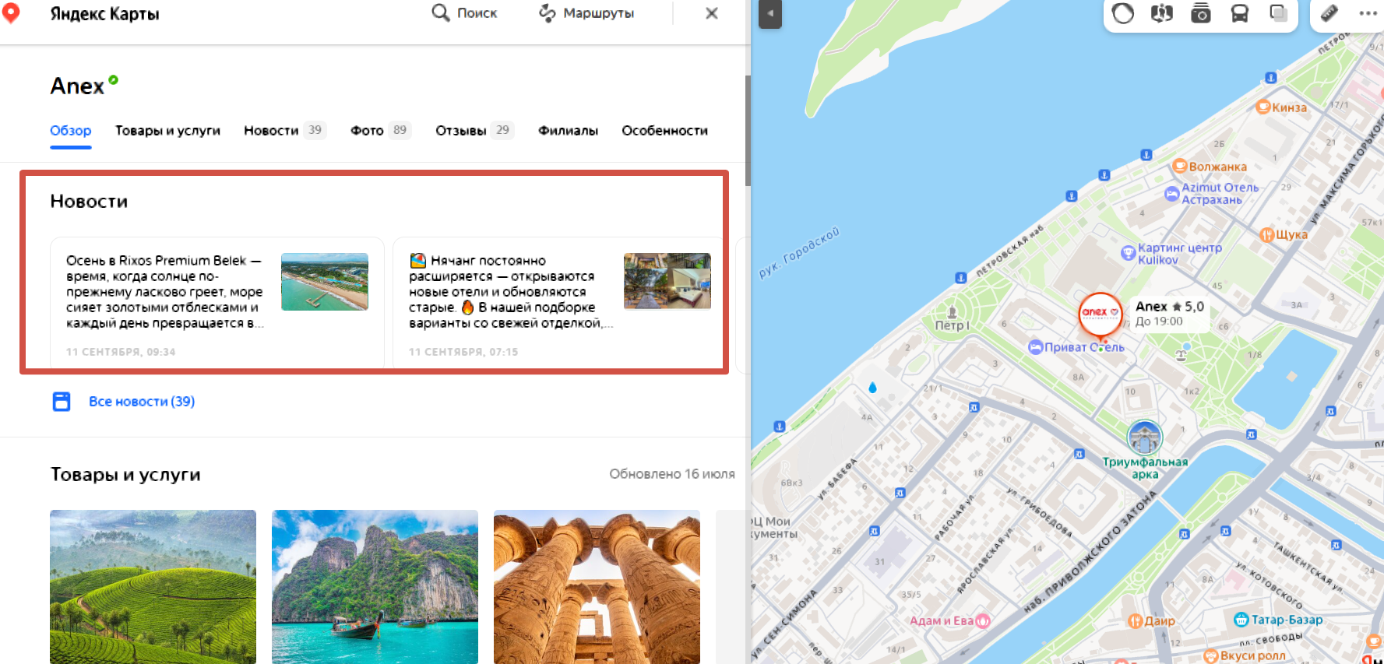Open the map layers selector
Viewport: 1384px width, 664px height.
coord(1278,13)
